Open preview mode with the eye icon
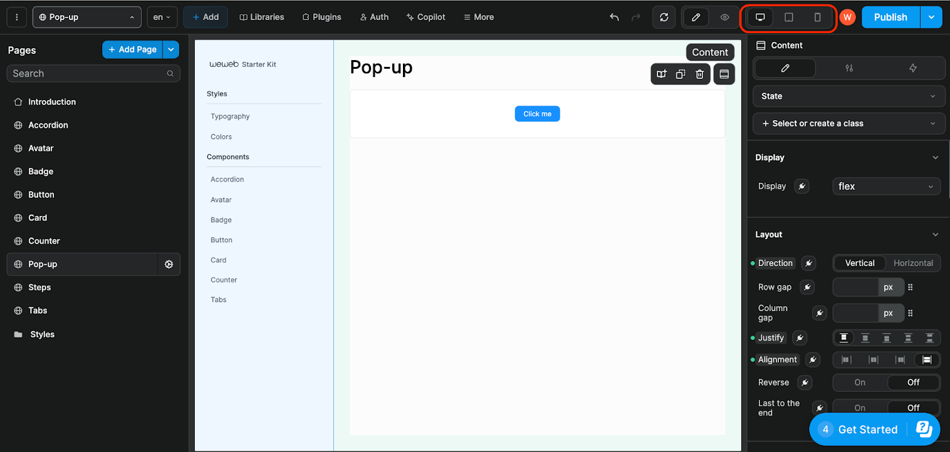The height and width of the screenshot is (452, 950). [x=724, y=17]
